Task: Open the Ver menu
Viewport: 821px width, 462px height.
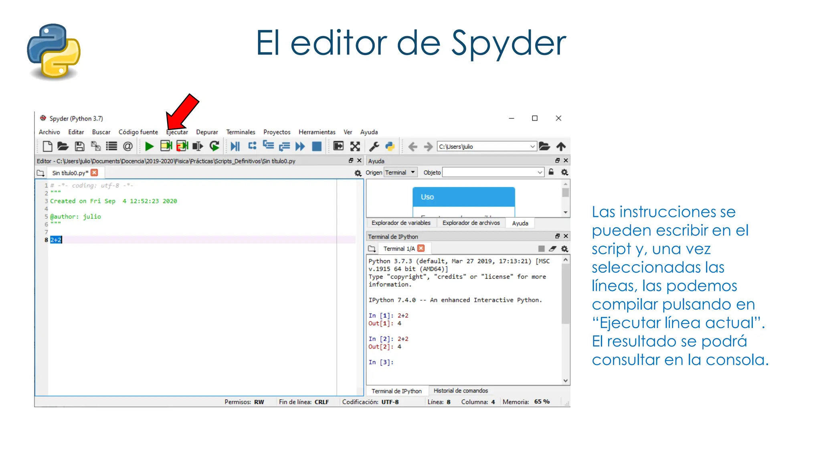Action: click(348, 132)
